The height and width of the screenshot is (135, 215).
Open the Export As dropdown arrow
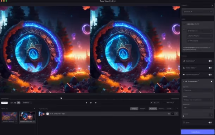[213, 132]
